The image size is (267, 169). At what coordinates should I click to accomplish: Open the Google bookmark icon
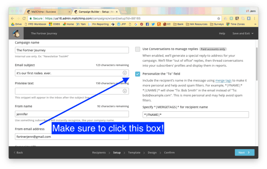136,24
